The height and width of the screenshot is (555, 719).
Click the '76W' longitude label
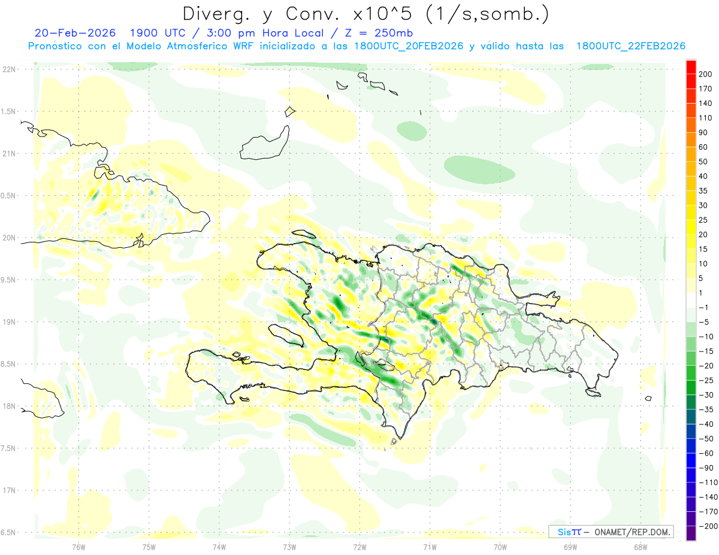[78, 546]
